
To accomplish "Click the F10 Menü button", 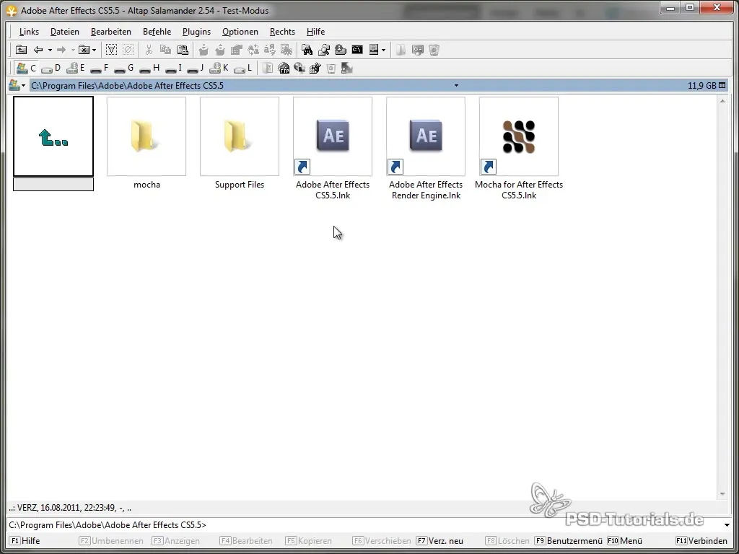I will point(624,541).
